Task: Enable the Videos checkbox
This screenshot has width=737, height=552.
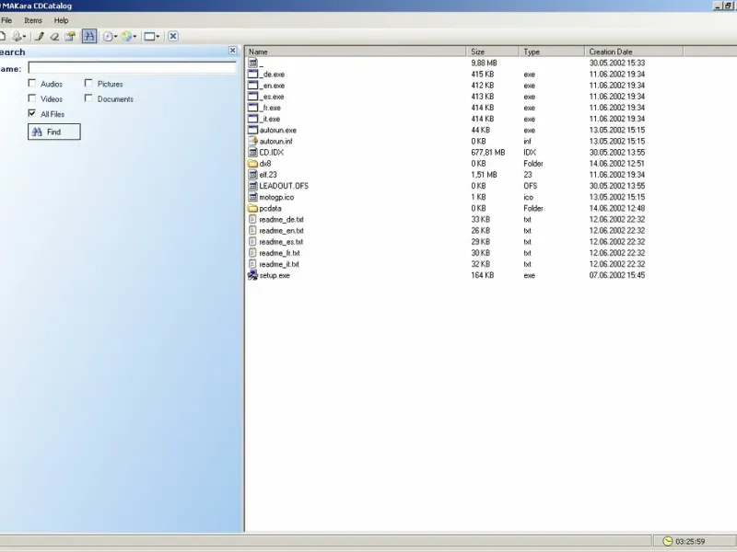Action: tap(32, 98)
